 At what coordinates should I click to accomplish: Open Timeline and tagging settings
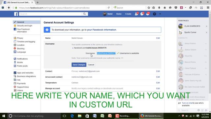click(x=26, y=42)
